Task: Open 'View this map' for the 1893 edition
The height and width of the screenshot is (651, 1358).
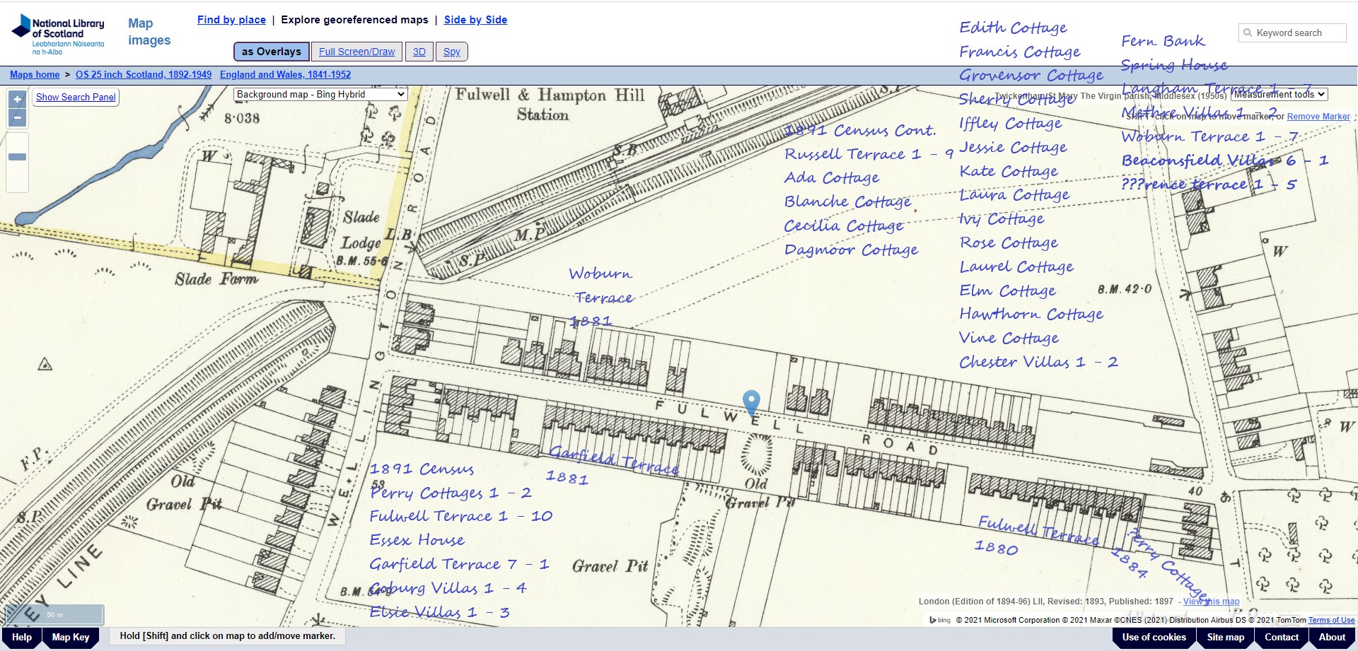Action: point(1211,602)
